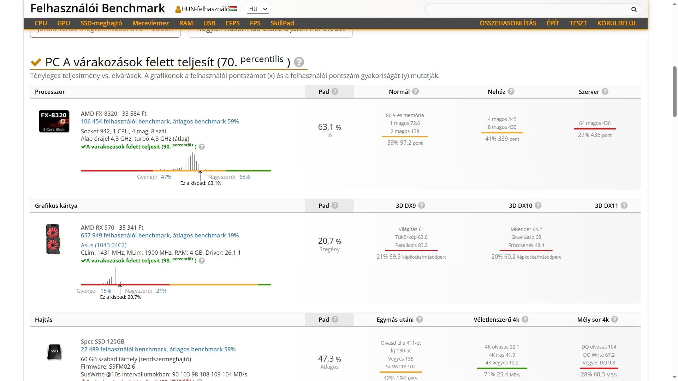Click help icon beside Normál column header
Screen dimensions: 678x381
click(x=415, y=92)
